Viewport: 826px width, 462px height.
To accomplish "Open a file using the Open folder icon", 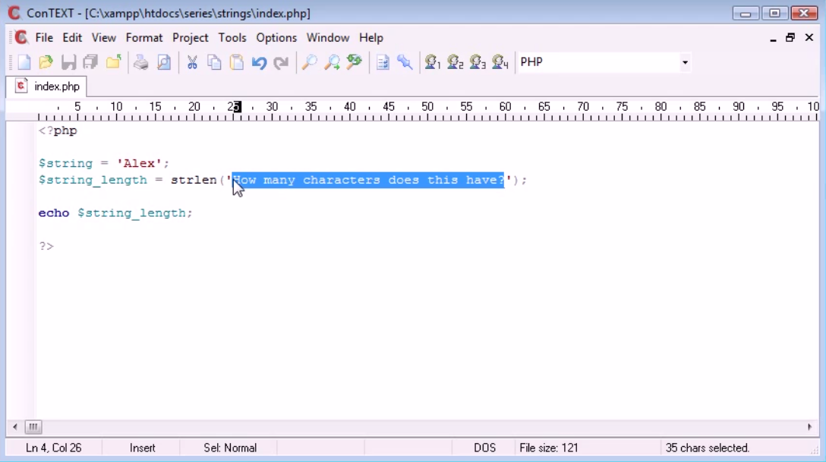I will (x=46, y=62).
